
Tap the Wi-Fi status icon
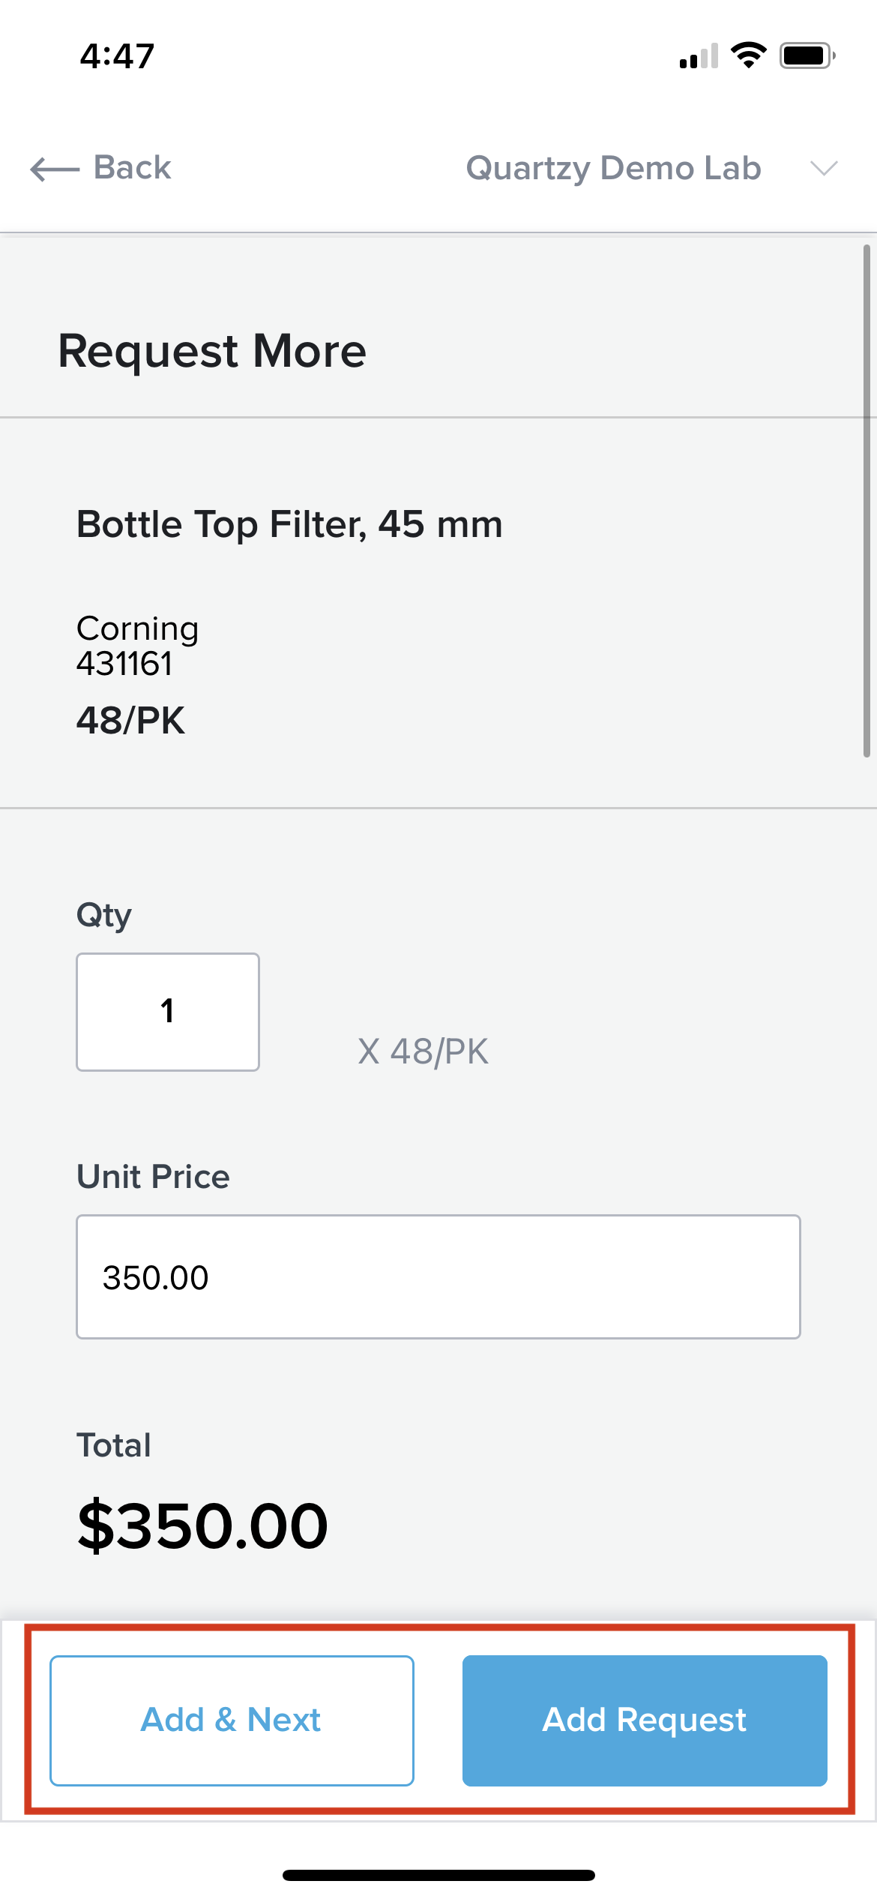[x=748, y=55]
